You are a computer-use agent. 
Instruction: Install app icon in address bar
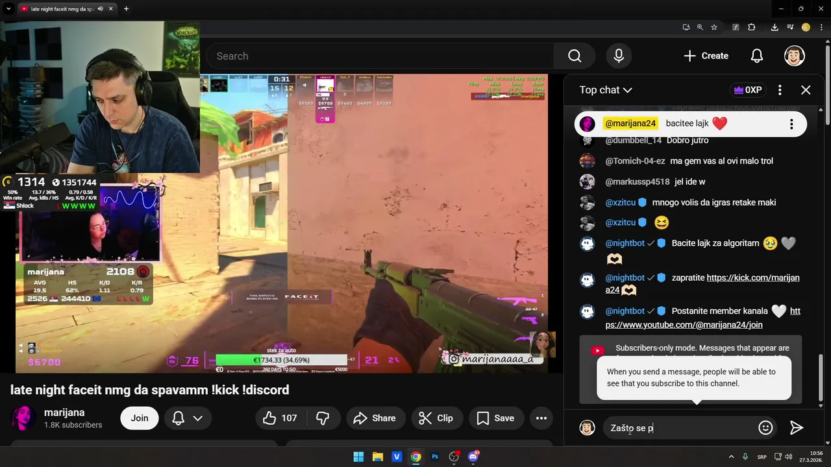[x=686, y=27]
